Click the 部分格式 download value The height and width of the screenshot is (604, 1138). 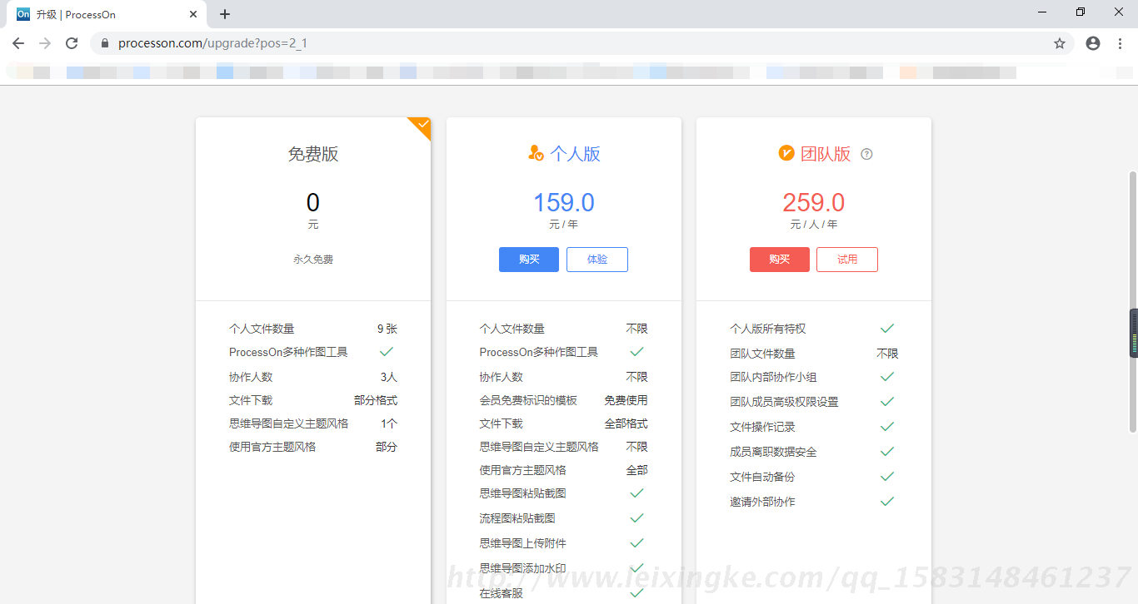pos(376,400)
